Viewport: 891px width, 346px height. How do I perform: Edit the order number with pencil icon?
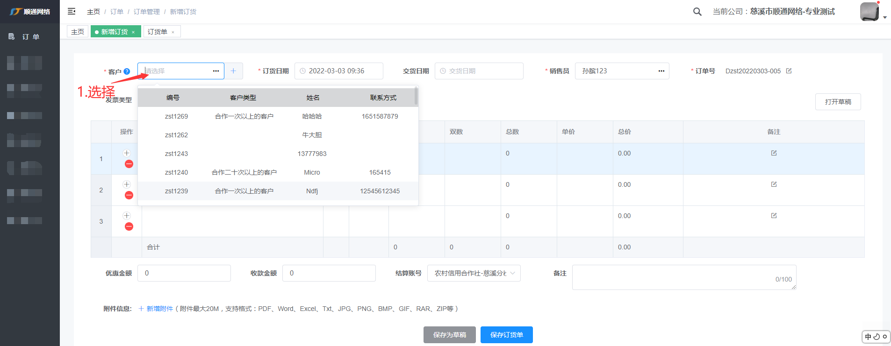[789, 71]
